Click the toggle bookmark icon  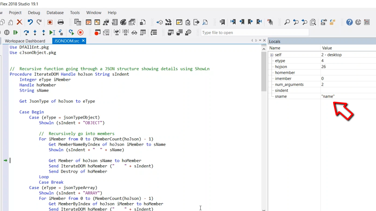click(x=222, y=22)
